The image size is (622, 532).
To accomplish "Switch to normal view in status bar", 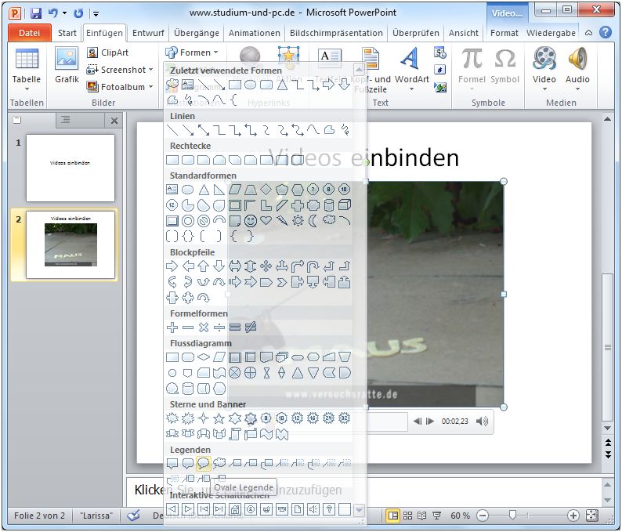I will 392,516.
